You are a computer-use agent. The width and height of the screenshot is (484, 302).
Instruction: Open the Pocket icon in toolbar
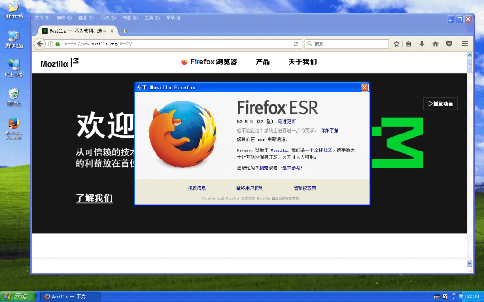(449, 44)
